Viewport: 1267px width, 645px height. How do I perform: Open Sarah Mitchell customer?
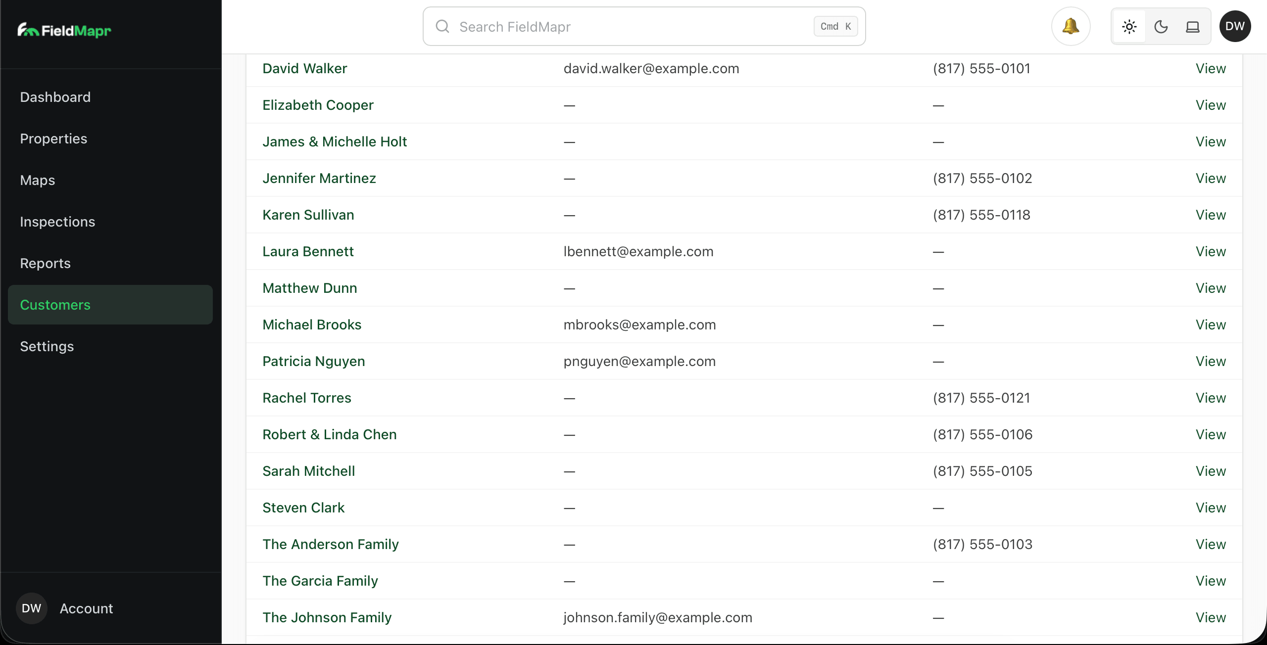coord(309,471)
